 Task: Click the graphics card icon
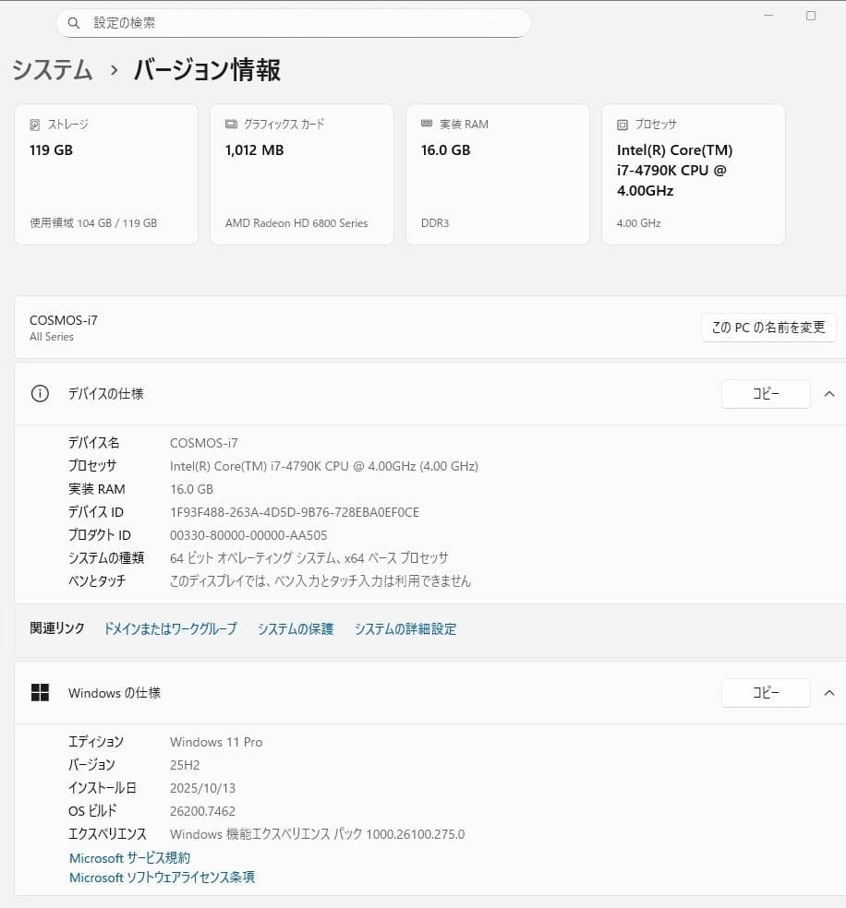[231, 124]
